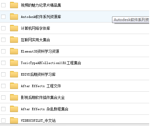Open the VIDEOCOPILOT_中文站 folder icon
This screenshot has height=126, width=151.
coord(14,120)
